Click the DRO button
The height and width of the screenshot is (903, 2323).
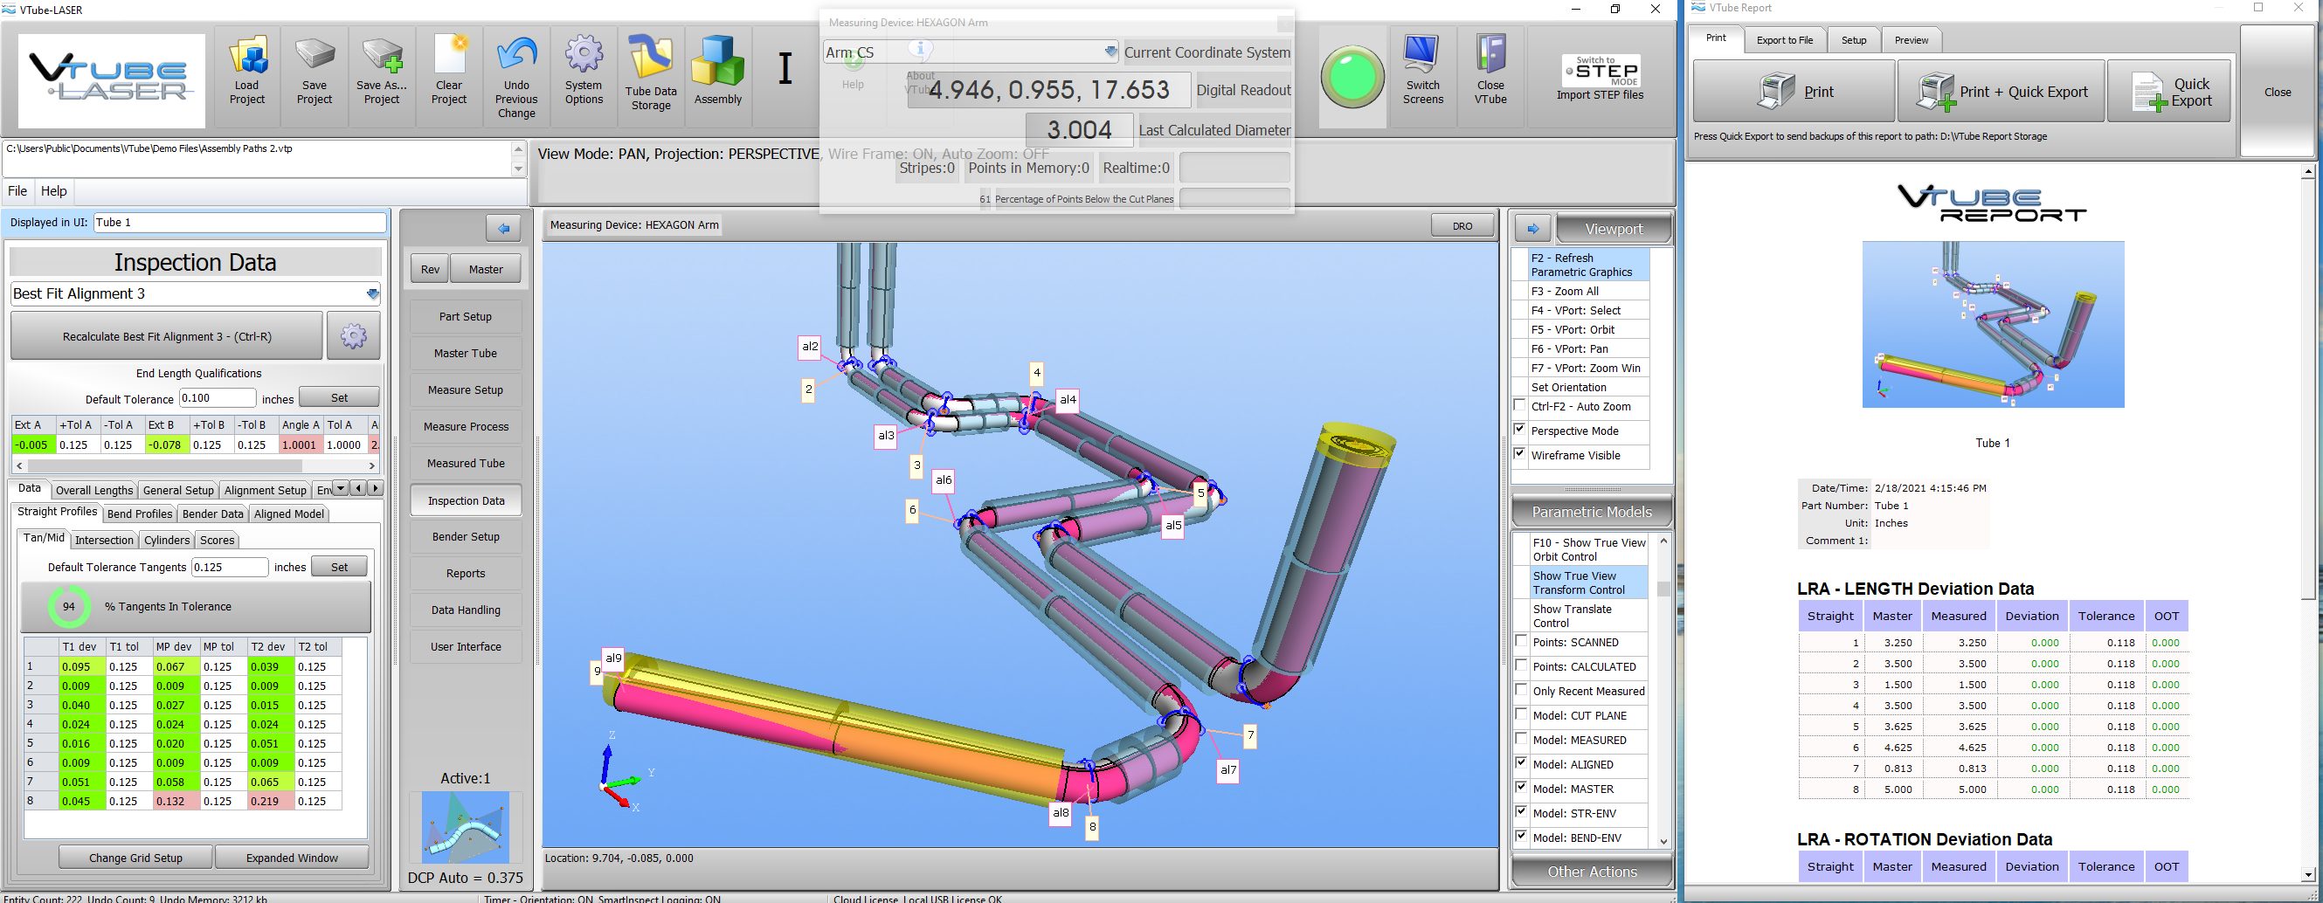coord(1462,226)
